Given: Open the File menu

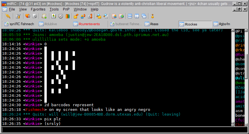Looking at the screenshot, I should 12,9.
